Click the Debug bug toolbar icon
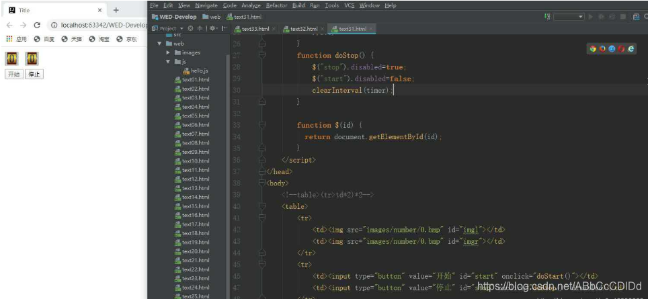 pyautogui.click(x=602, y=17)
